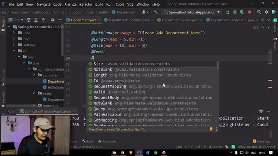Open the Refactor menu
Viewport: 278px width, 156px height.
pyautogui.click(x=86, y=4)
